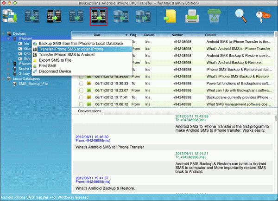Image resolution: width=278 pixels, height=201 pixels.
Task: Click the third toolbar iPhone transfer icon
Action: [54, 16]
